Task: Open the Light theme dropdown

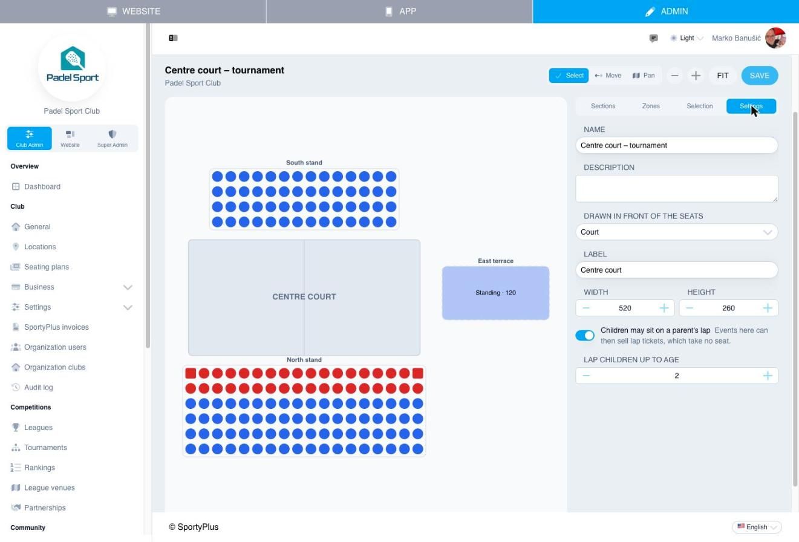Action: pyautogui.click(x=686, y=38)
